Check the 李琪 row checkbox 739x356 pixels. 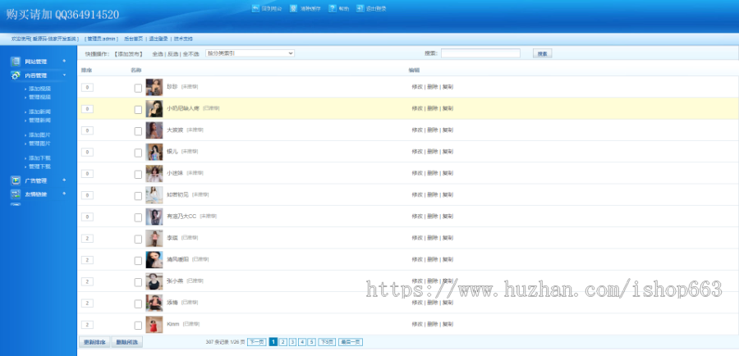(138, 240)
